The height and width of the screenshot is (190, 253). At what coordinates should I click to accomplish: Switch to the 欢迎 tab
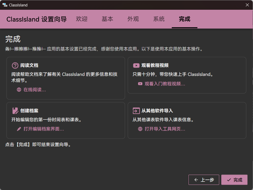(x=82, y=19)
